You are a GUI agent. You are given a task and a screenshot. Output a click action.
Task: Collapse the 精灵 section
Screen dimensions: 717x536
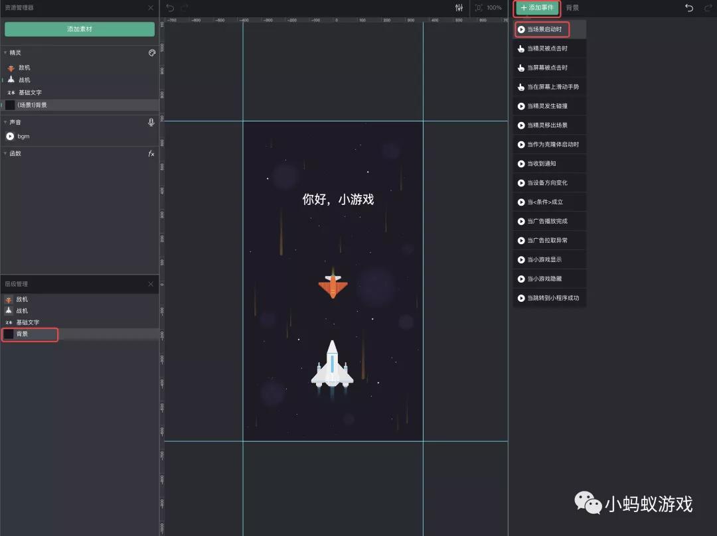5,52
